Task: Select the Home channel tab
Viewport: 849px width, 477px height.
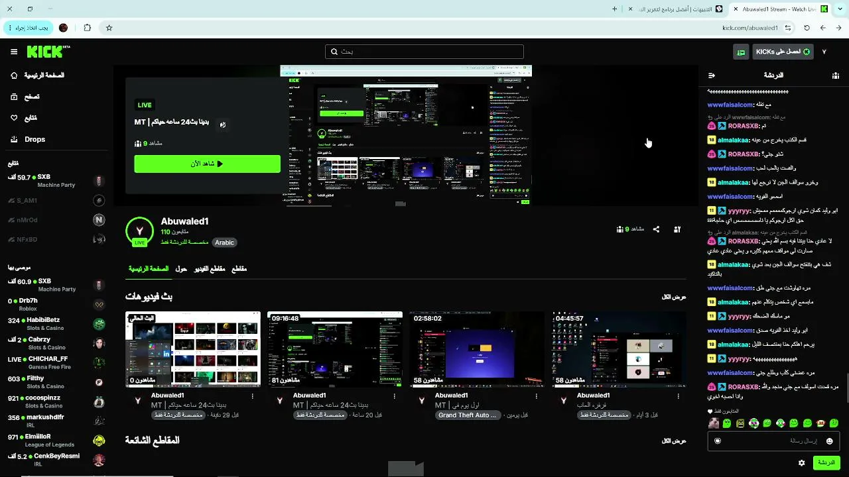Action: [149, 269]
